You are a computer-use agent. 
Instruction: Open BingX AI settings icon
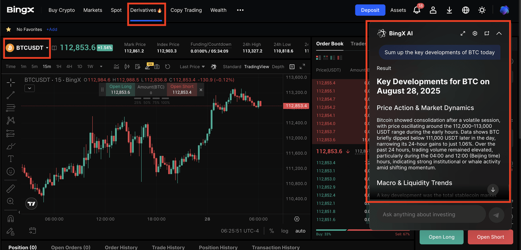475,33
